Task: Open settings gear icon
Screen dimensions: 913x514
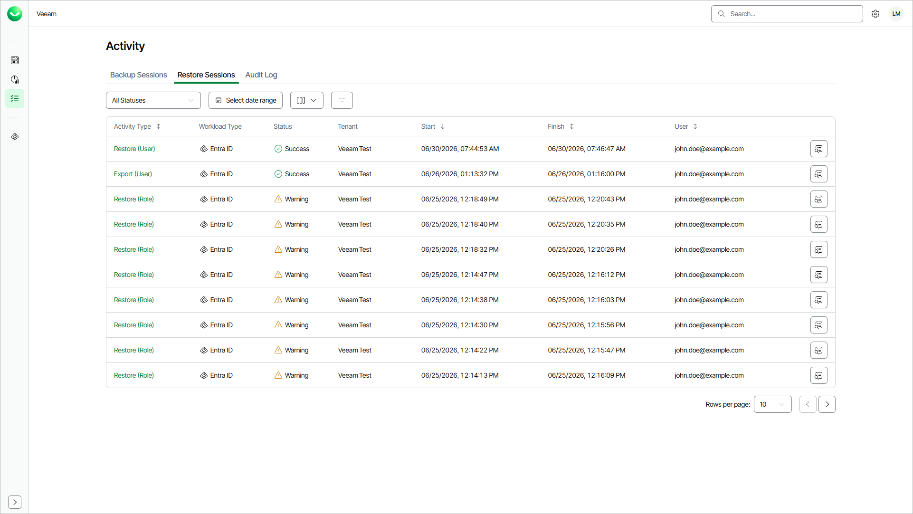Action: 875,14
